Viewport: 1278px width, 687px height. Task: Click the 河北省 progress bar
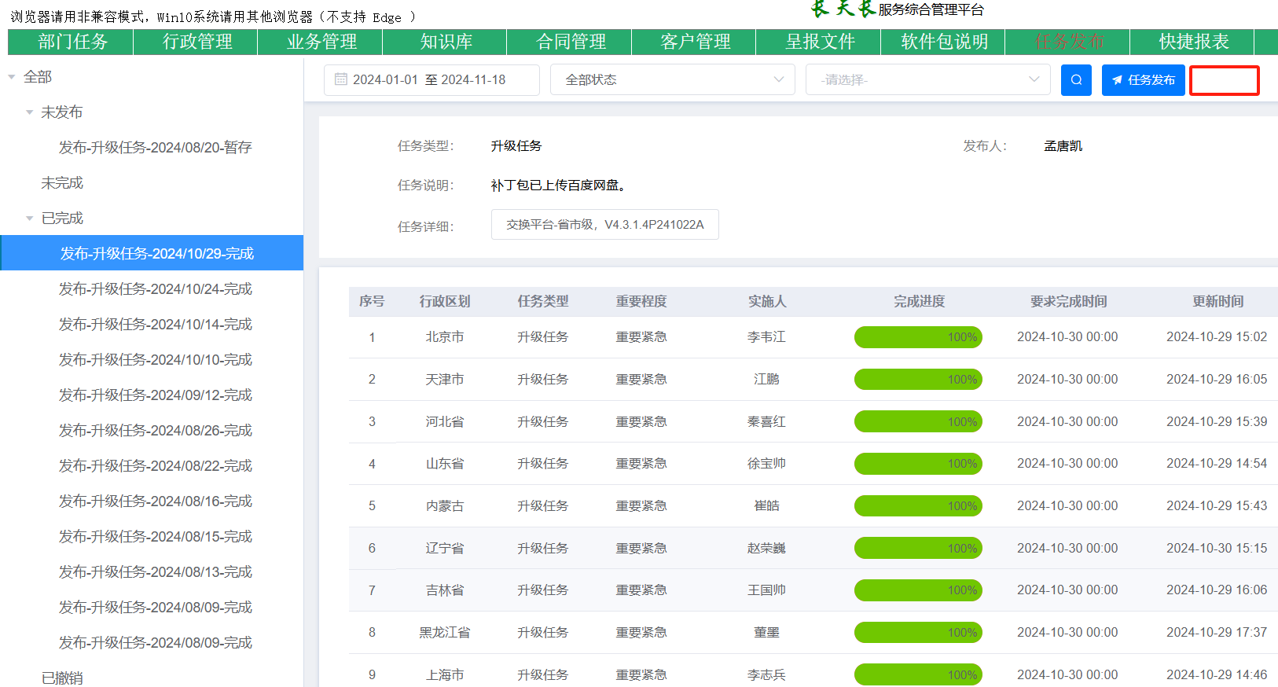(918, 421)
